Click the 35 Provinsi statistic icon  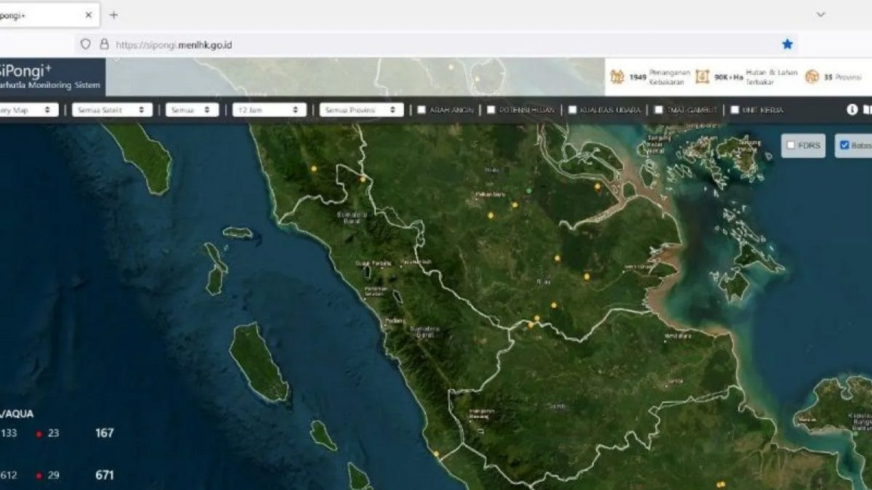[812, 77]
